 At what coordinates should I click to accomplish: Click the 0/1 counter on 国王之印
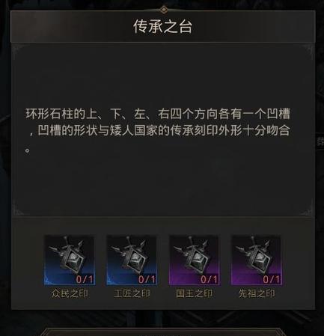209,279
